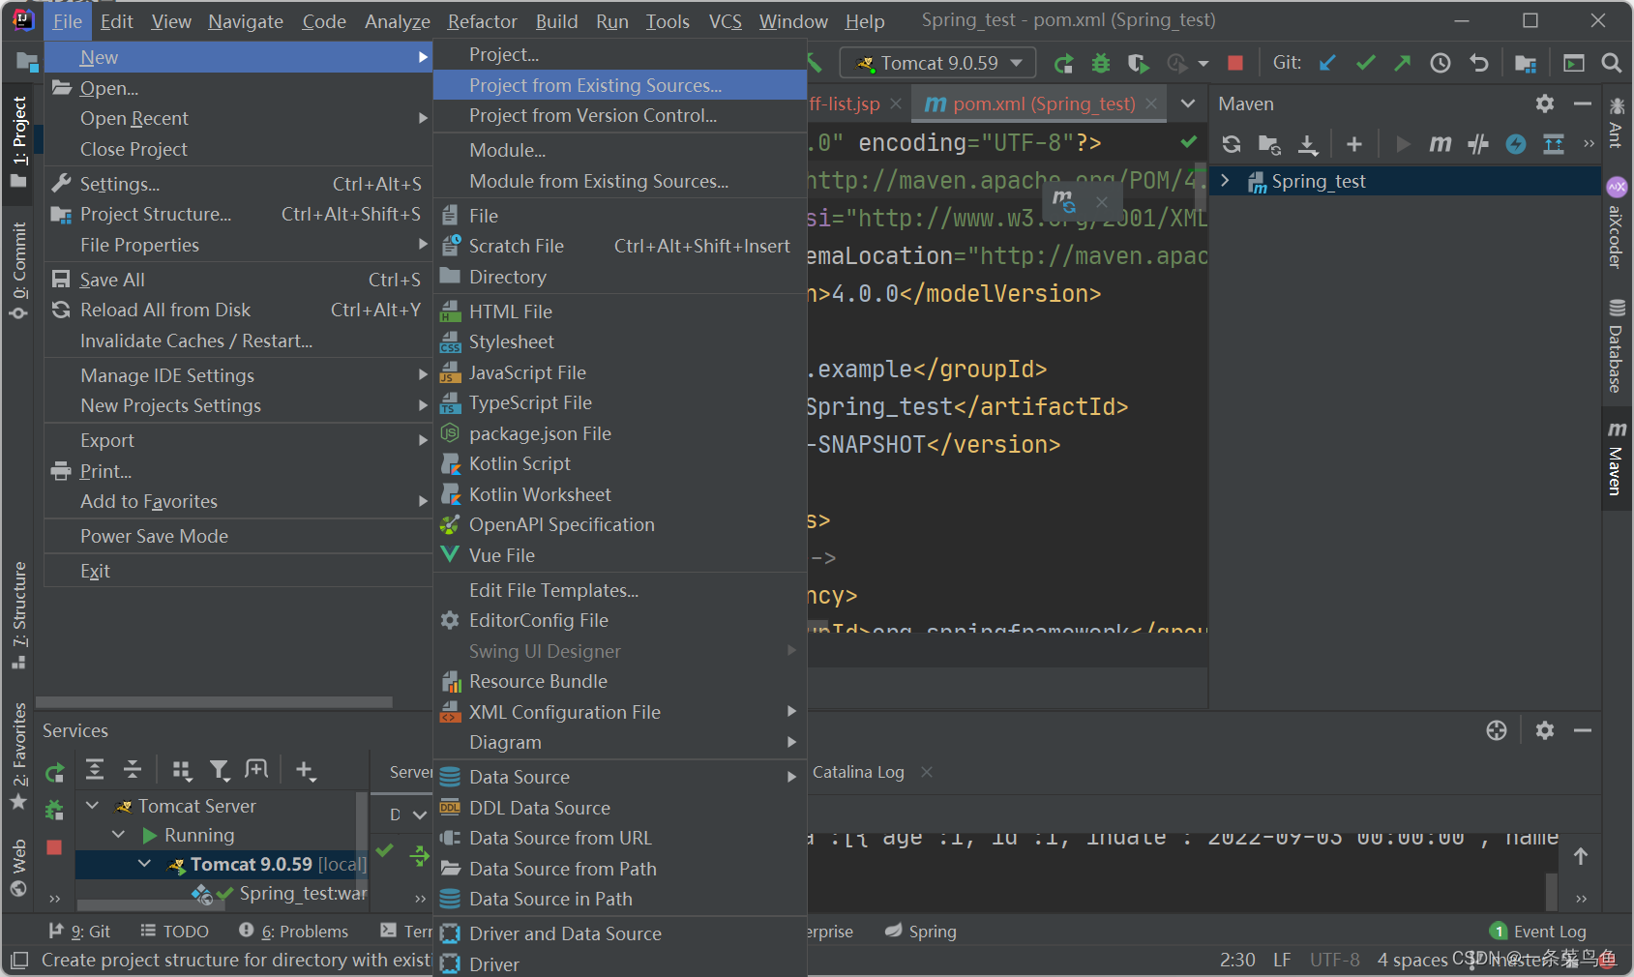Click the LF line separator indicator
Image resolution: width=1634 pixels, height=977 pixels.
(1282, 960)
